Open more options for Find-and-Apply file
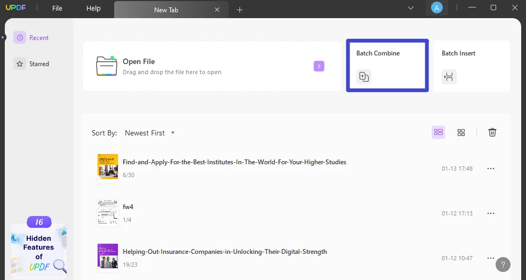The height and width of the screenshot is (280, 526). point(491,169)
